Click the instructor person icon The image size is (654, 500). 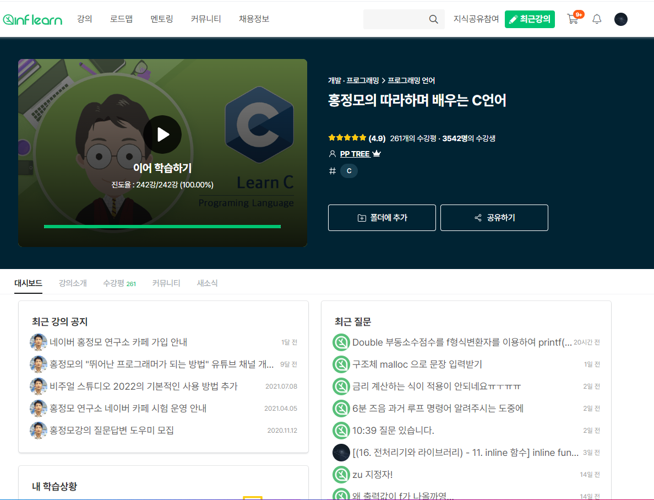[333, 154]
